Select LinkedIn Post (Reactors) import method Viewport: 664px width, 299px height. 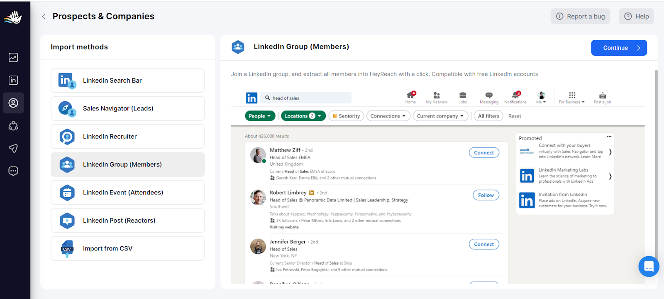coord(128,221)
